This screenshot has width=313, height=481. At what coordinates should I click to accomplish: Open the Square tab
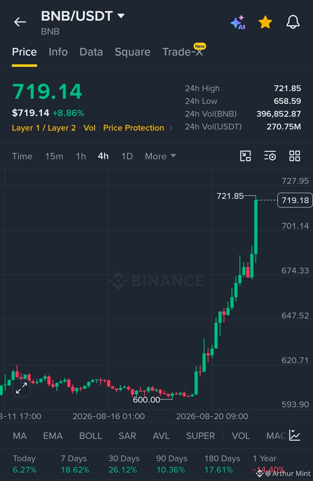click(x=132, y=52)
